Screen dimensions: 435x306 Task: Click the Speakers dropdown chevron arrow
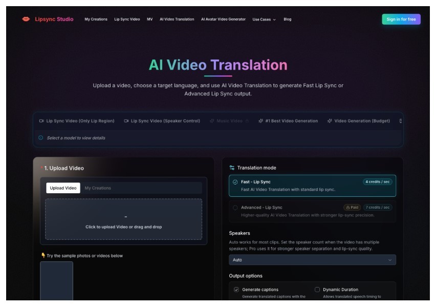click(x=390, y=260)
